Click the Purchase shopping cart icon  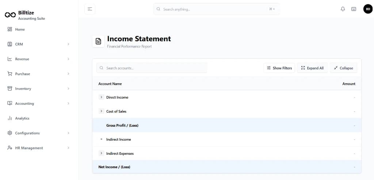tap(10, 74)
